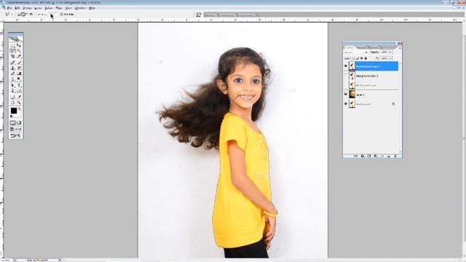
Task: Reset to default foreground and background colors
Action: coord(12,116)
